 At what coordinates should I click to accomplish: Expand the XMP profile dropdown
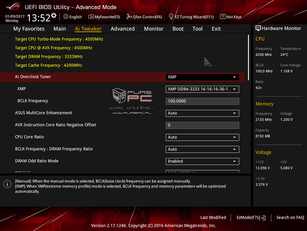202,89
